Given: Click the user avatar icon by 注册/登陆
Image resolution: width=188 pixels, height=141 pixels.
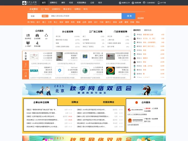Looking at the screenshot, I should coord(144,3).
